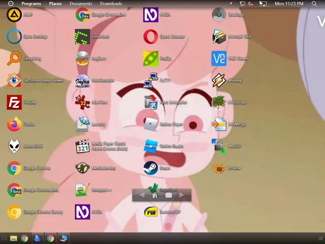Open search magnifier in menu bar
Viewport: 325px width, 244px height.
314,3
